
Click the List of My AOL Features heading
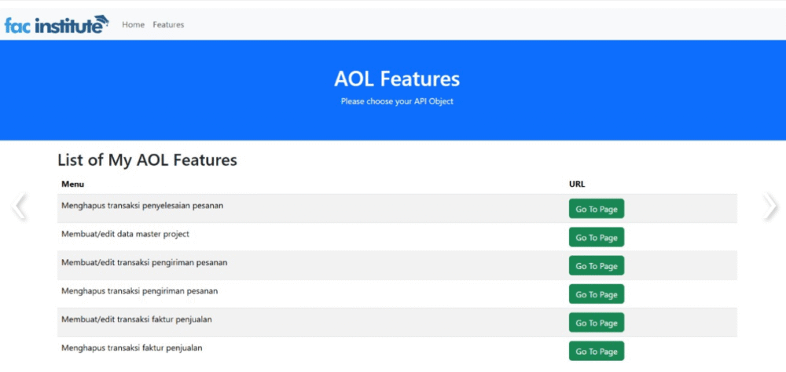148,160
